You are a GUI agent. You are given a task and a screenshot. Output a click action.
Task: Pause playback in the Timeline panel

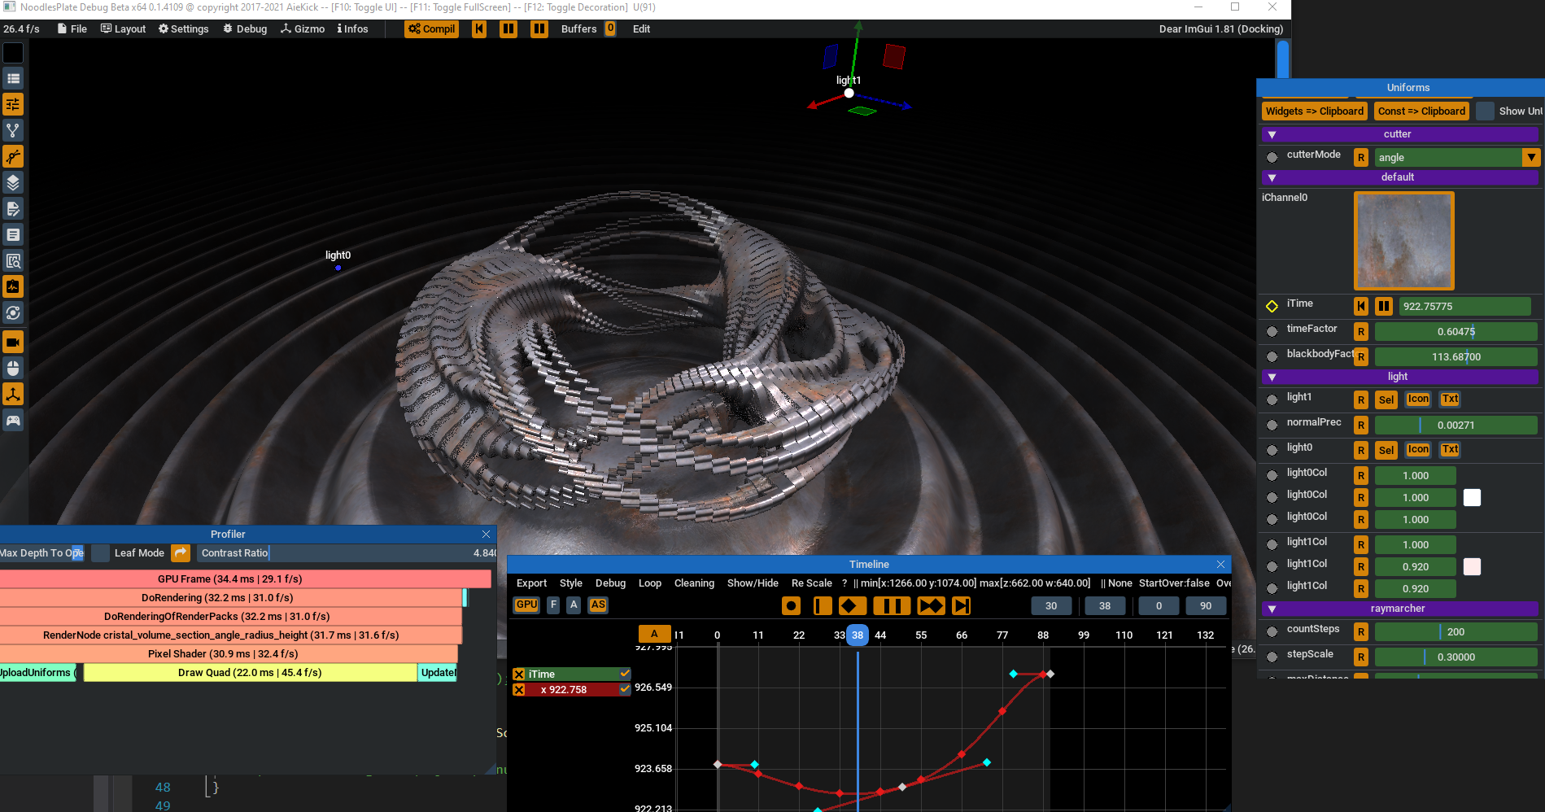(892, 606)
